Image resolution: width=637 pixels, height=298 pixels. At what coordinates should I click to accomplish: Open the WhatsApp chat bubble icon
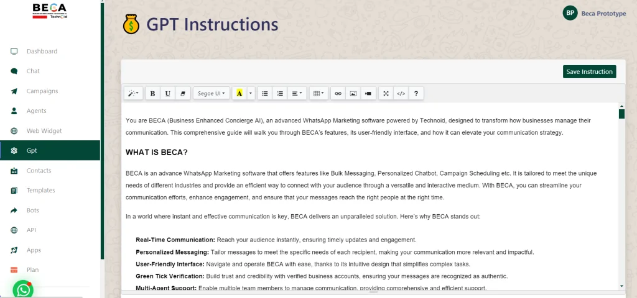point(23,289)
